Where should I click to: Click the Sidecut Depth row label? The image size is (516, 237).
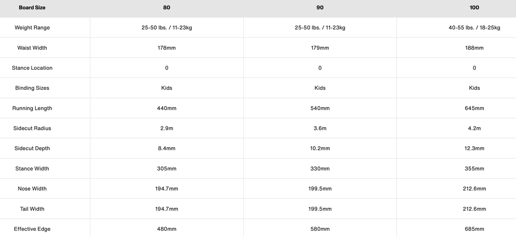(x=32, y=149)
